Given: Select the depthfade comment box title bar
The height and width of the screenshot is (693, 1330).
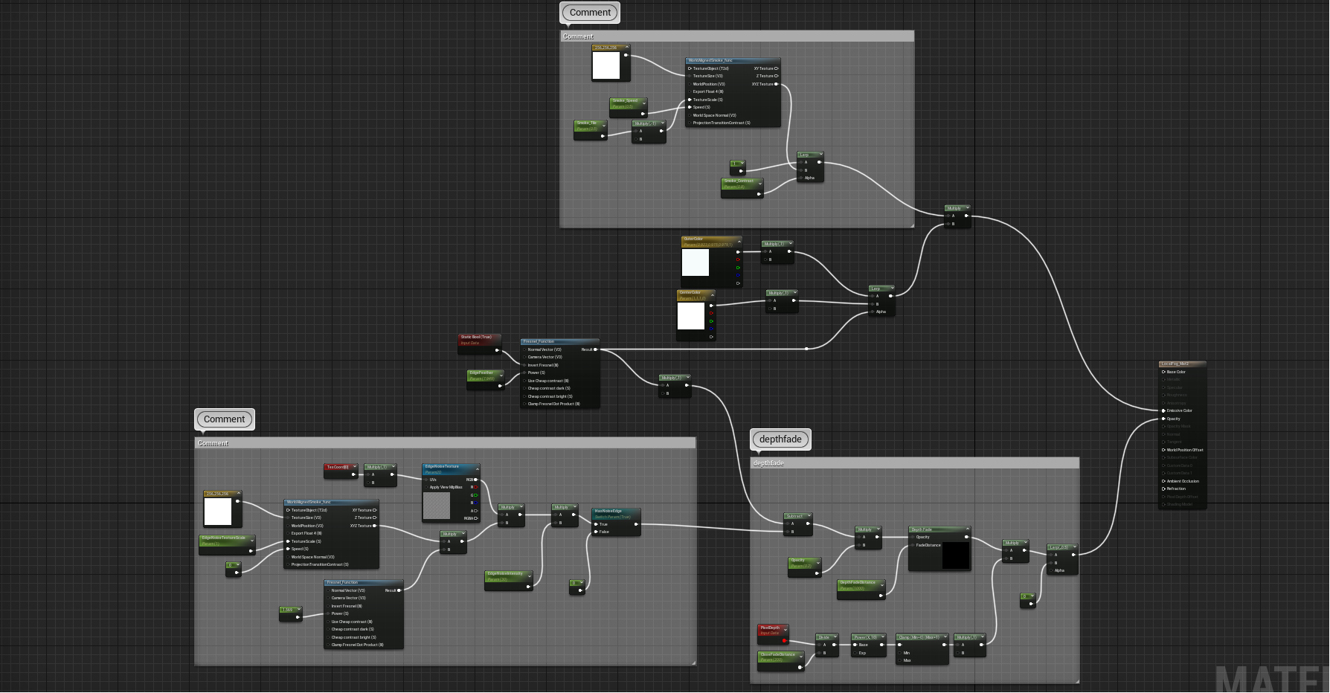Looking at the screenshot, I should [914, 463].
